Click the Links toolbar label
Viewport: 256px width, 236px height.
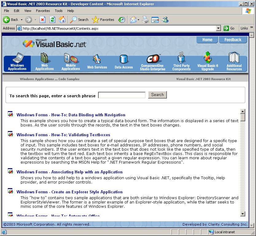click(244, 28)
